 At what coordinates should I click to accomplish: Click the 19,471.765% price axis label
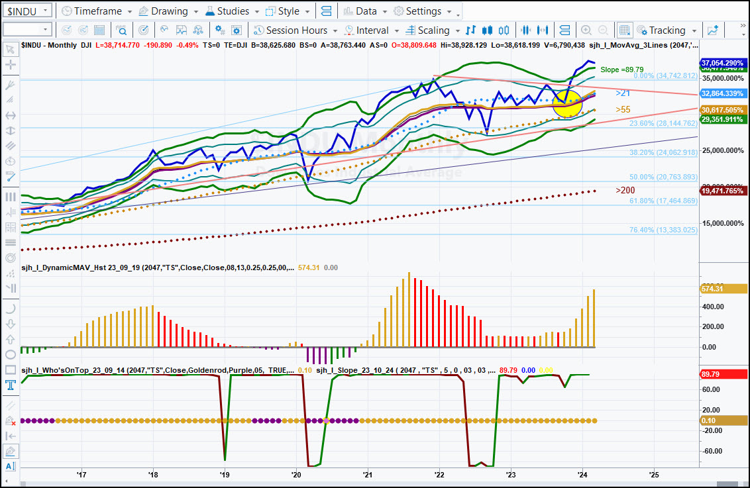tap(722, 191)
